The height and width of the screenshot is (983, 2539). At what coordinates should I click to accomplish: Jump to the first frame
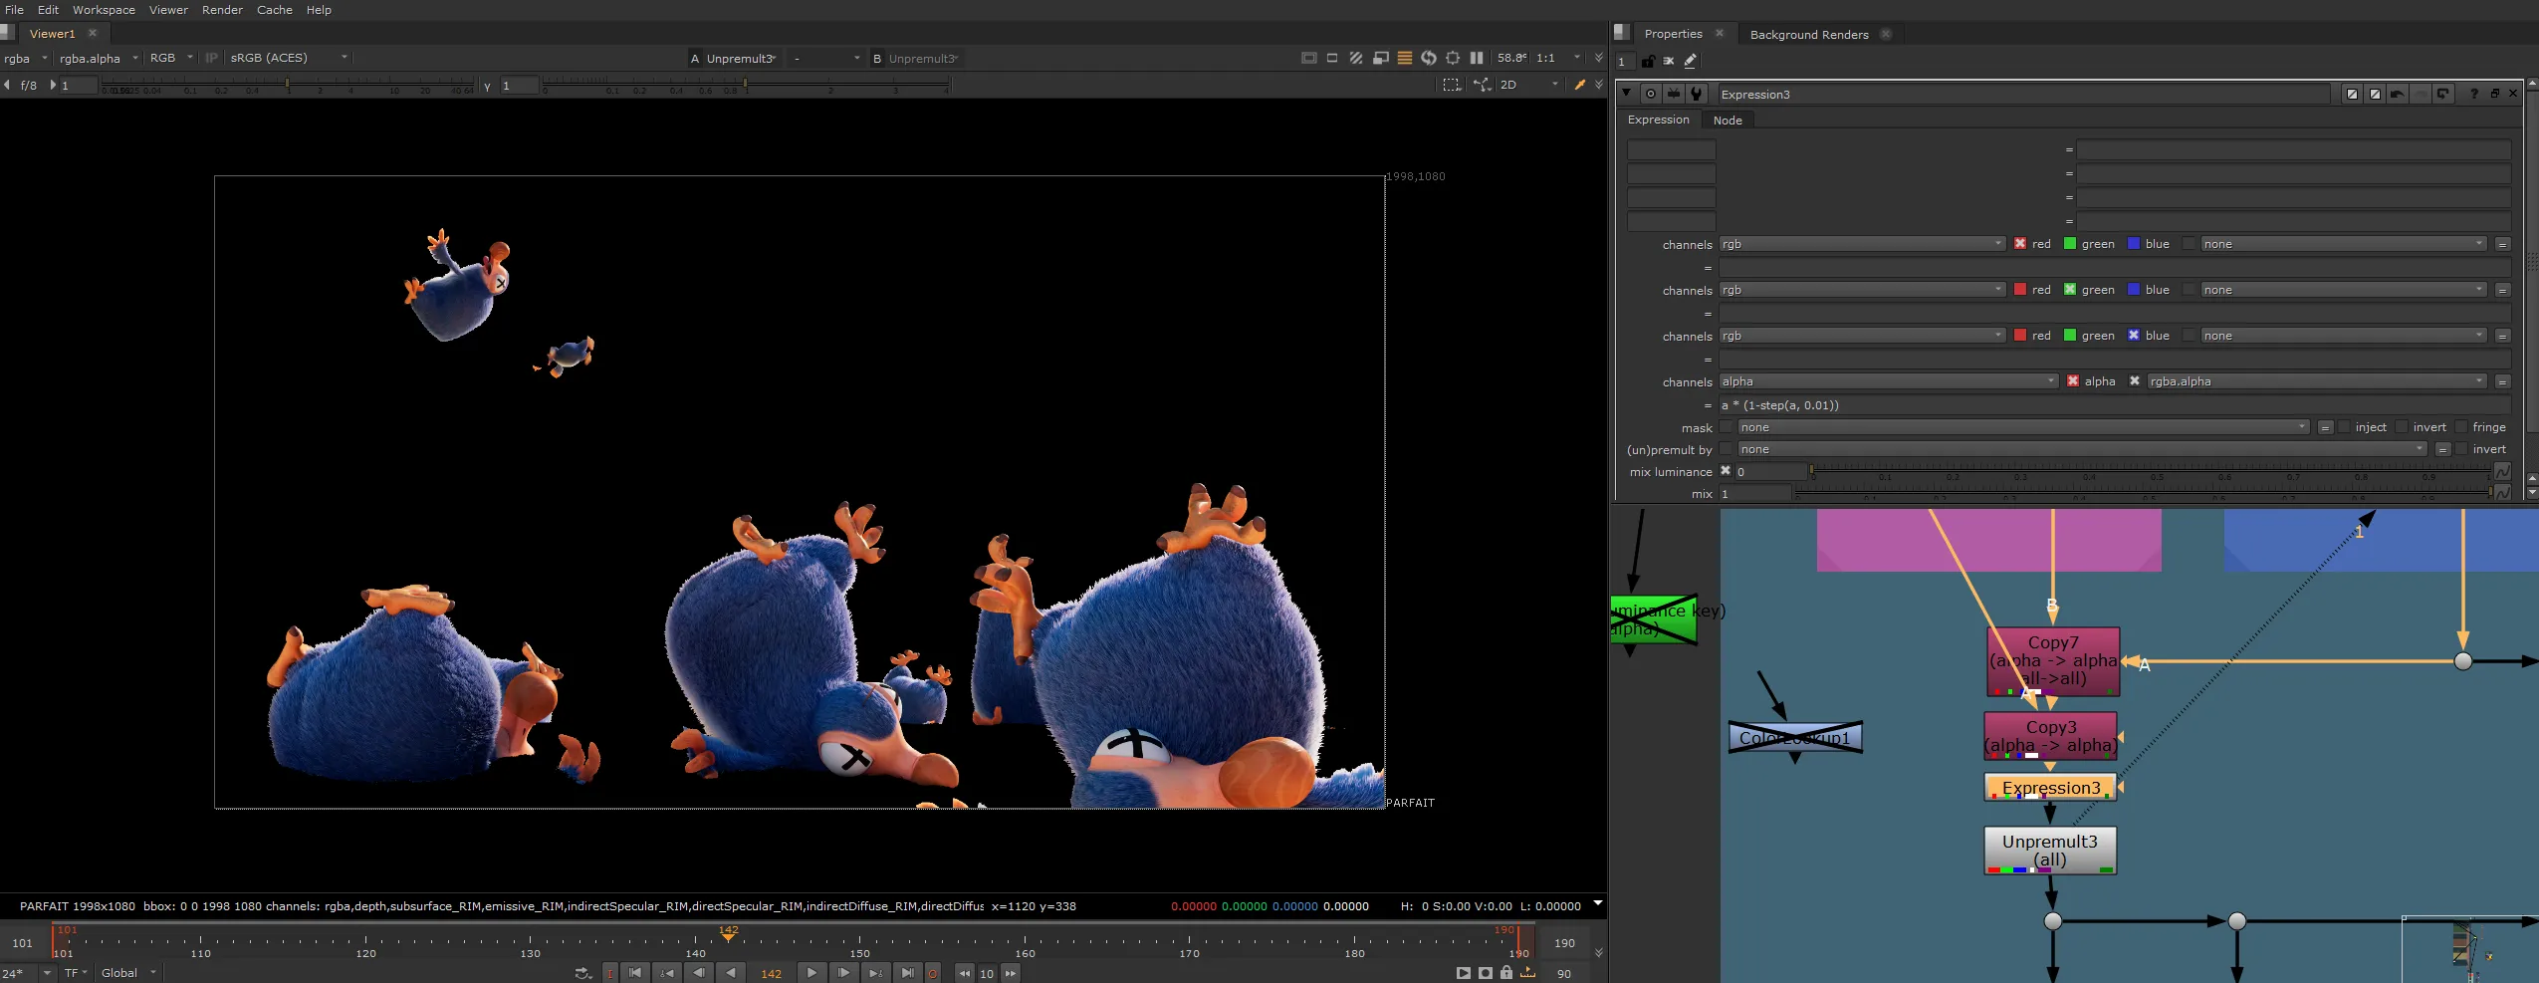click(x=635, y=973)
